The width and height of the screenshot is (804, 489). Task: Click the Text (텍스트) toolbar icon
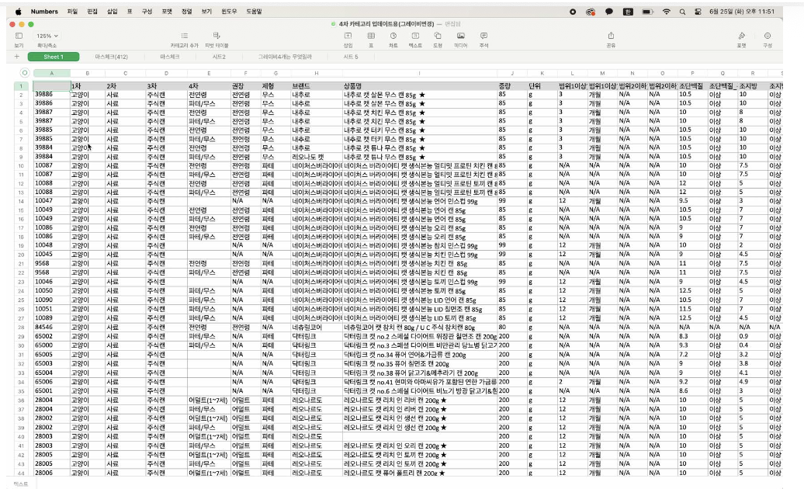(415, 36)
